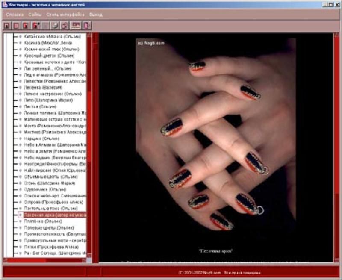Click the nail art photo of hands
Image resolution: width=342 pixels, height=280 pixels.
tap(215, 137)
